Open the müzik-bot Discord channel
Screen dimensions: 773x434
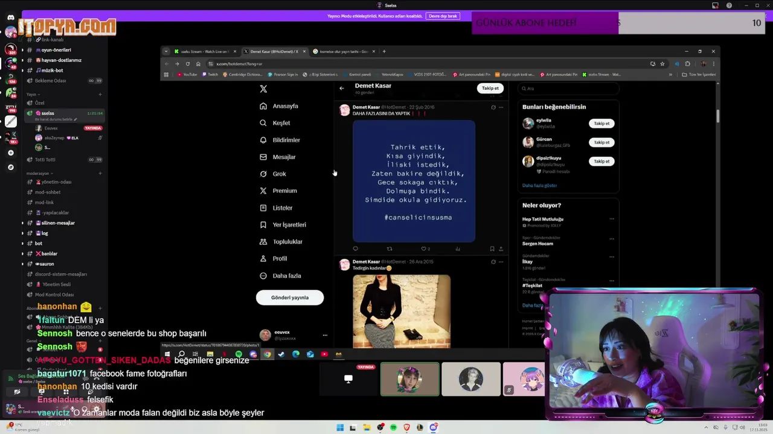pyautogui.click(x=52, y=71)
